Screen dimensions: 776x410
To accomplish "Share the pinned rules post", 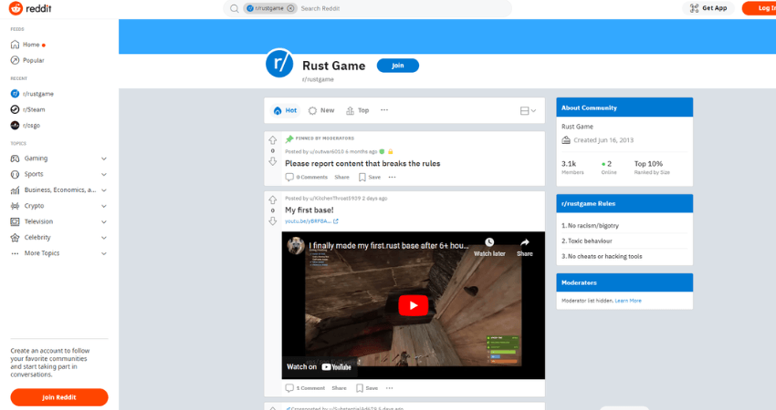I will 341,178.
